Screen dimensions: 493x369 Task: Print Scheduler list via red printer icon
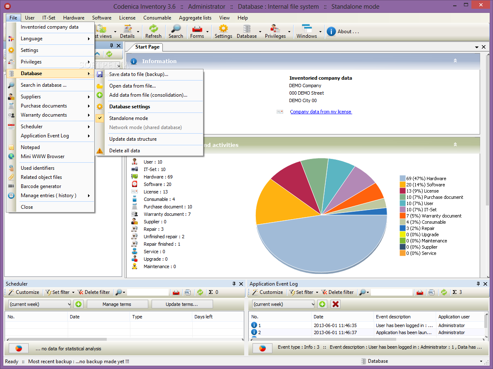(176, 292)
